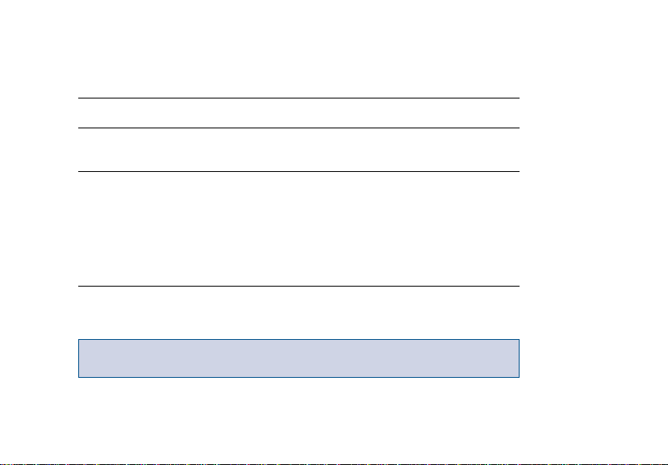This screenshot has width=668, height=465.
Task: Click the narrow blank row between the top two rules
Action: click(x=299, y=113)
